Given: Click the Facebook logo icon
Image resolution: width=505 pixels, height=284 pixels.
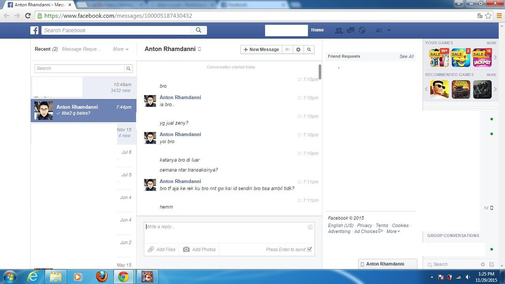Looking at the screenshot, I should [35, 30].
